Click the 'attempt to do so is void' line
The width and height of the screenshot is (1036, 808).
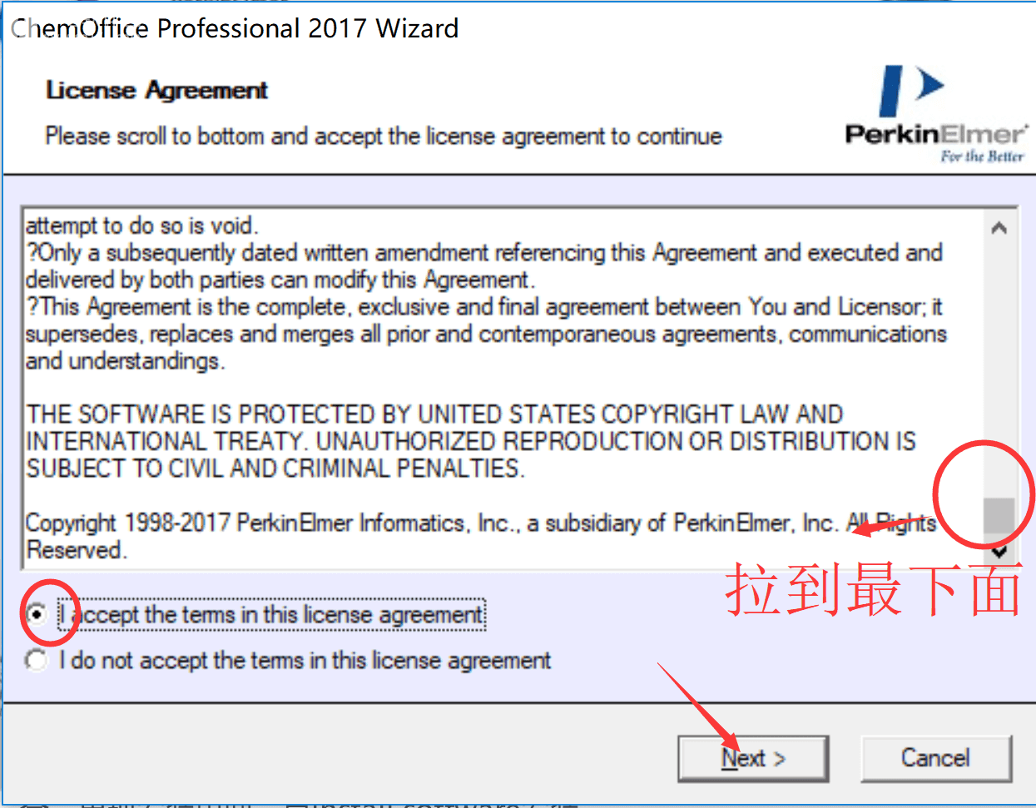[142, 226]
